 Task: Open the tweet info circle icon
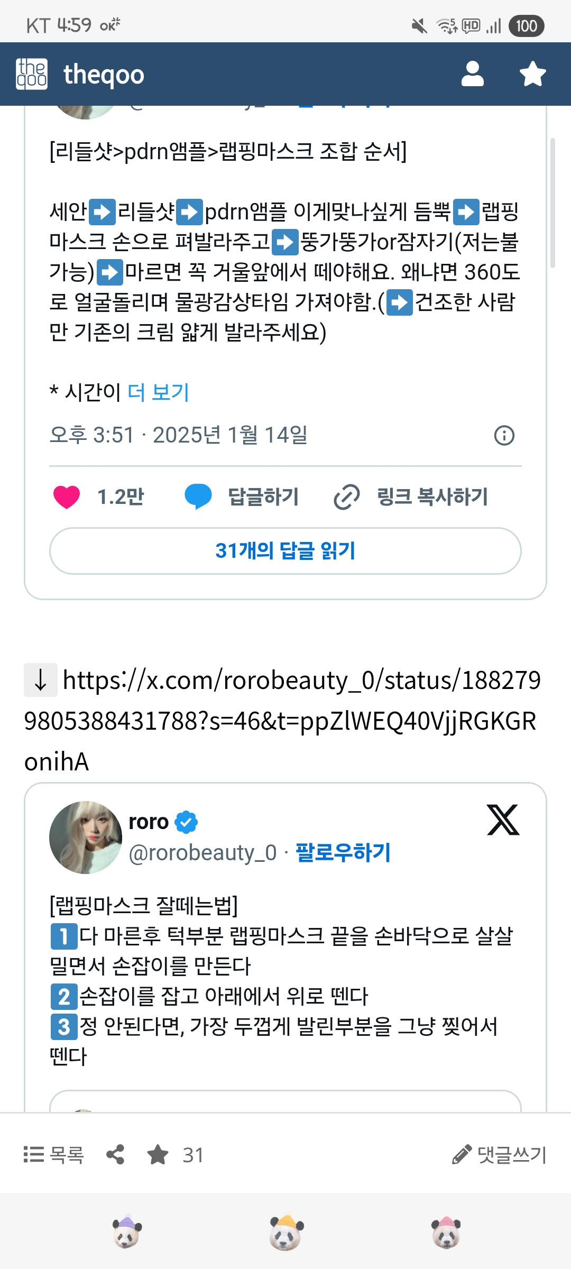click(x=504, y=436)
